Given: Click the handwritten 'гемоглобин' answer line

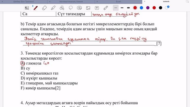Looking at the screenshot, I should 85,39.
